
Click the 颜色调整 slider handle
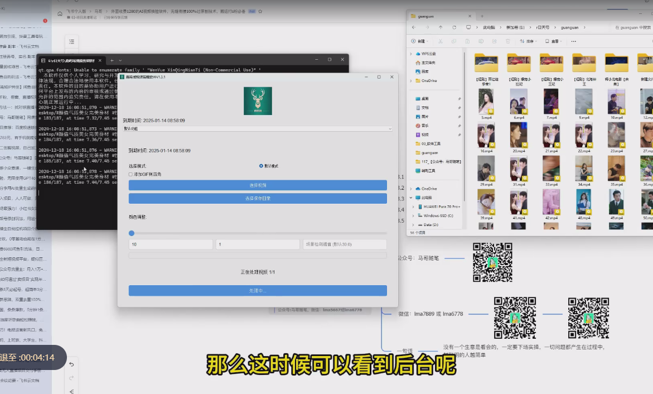(132, 233)
